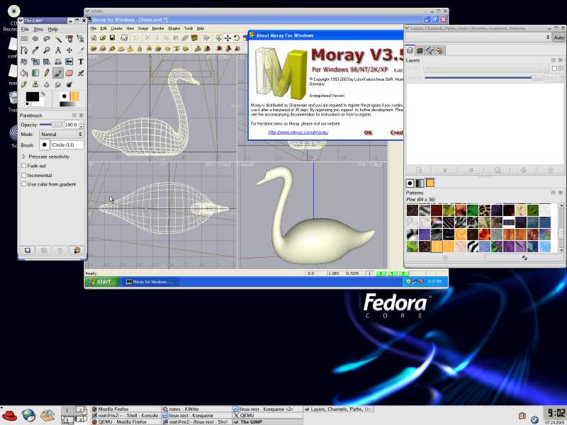Screen dimensions: 567x425
Task: Select the Text tool in GIMP toolbox
Action: [81, 62]
